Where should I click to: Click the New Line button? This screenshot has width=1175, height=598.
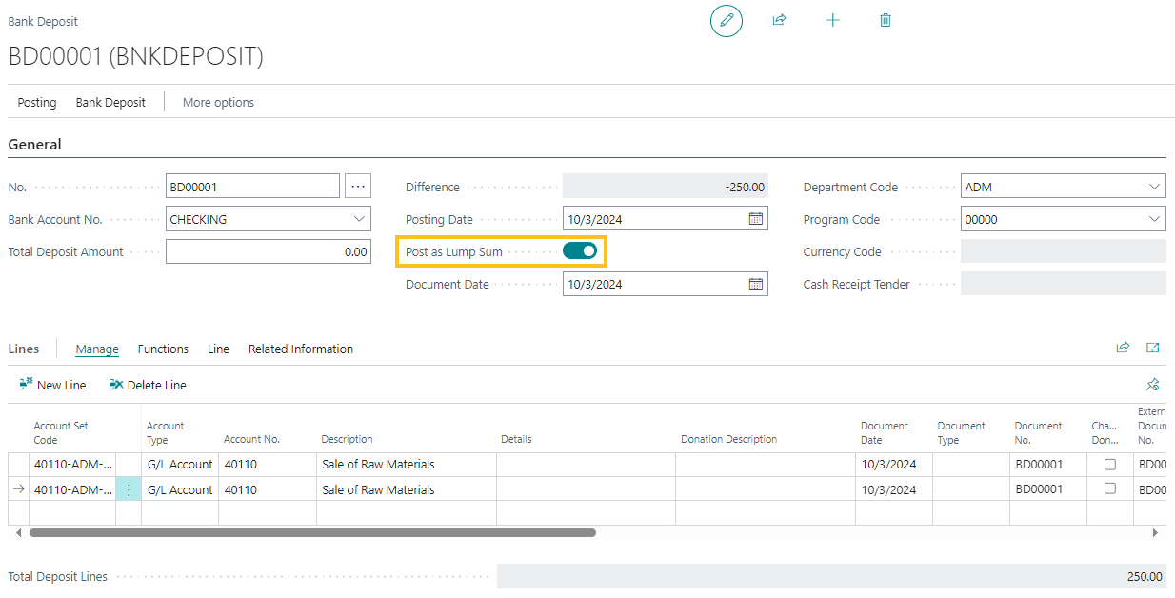pos(52,385)
